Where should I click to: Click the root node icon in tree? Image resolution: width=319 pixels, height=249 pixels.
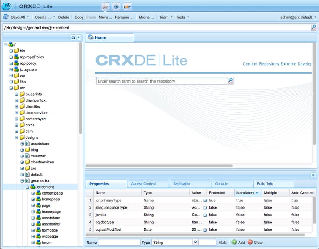pos(11,44)
